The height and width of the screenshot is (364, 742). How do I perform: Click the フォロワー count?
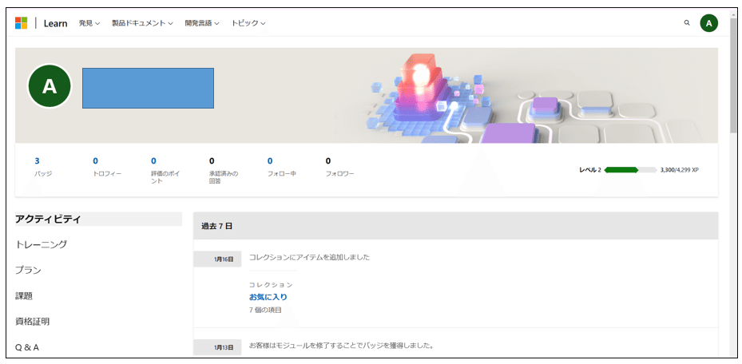coord(328,160)
